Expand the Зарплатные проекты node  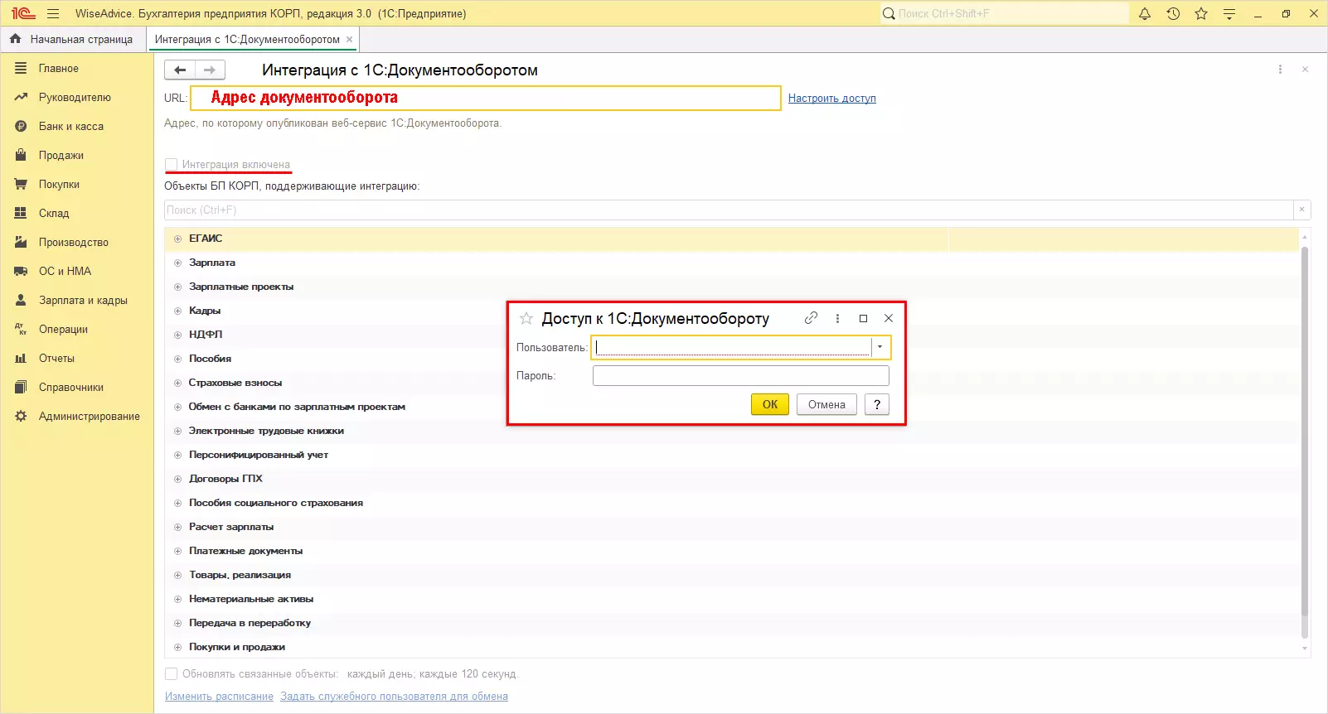point(177,287)
